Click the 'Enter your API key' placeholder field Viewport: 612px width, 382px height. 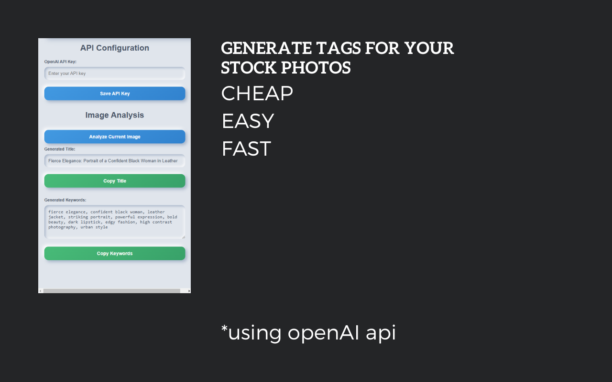tap(115, 73)
